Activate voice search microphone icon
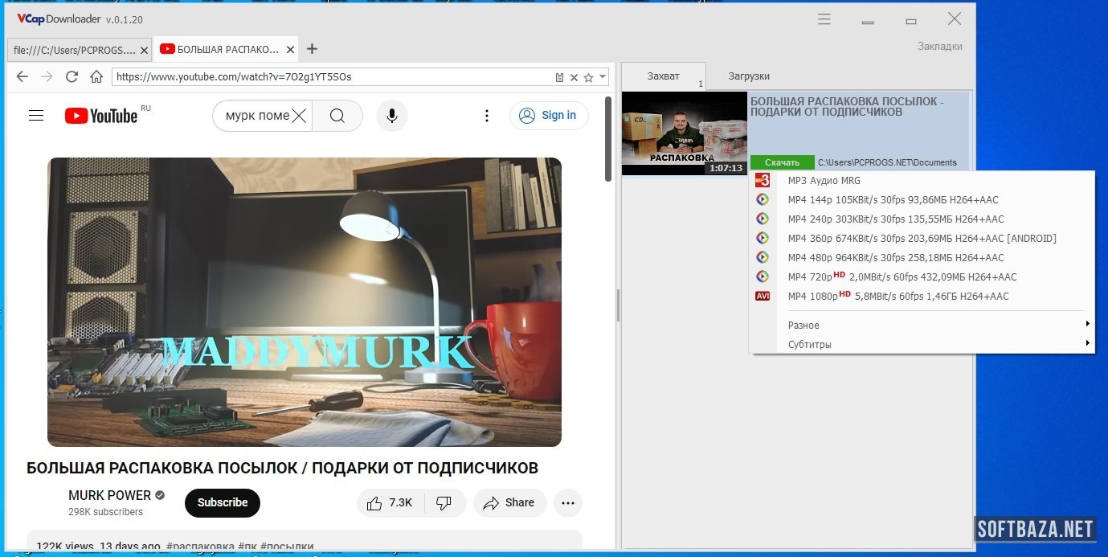This screenshot has width=1108, height=557. click(391, 116)
